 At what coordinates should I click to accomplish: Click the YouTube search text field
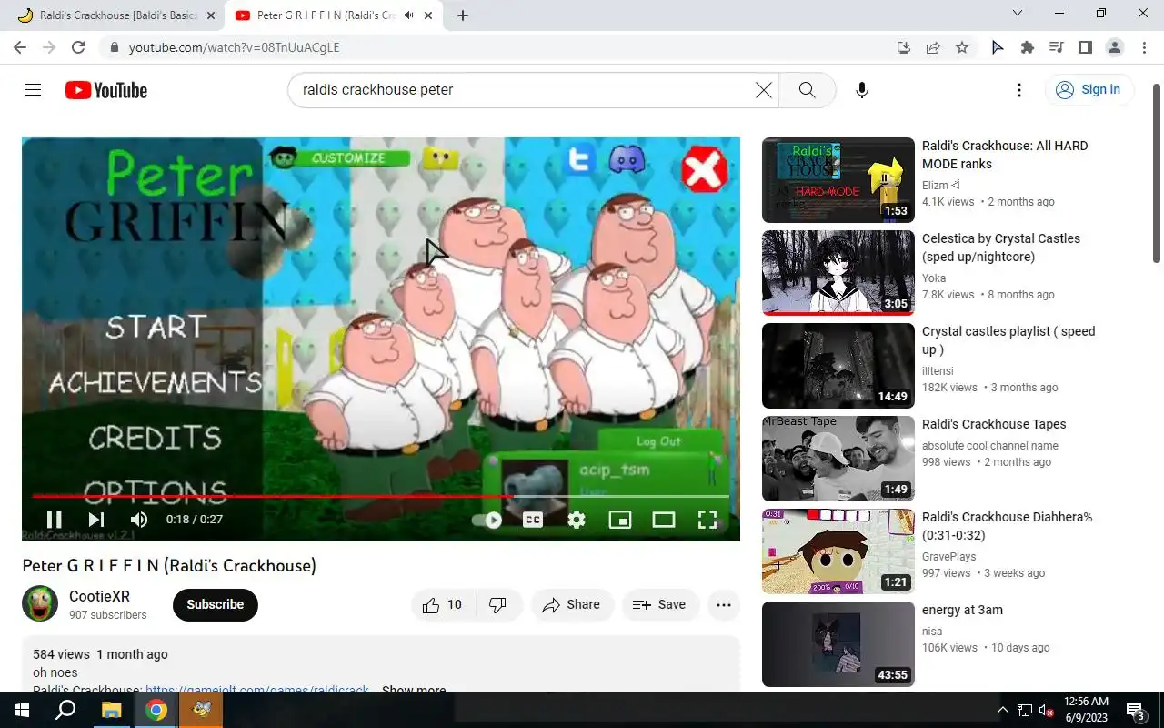click(x=523, y=90)
